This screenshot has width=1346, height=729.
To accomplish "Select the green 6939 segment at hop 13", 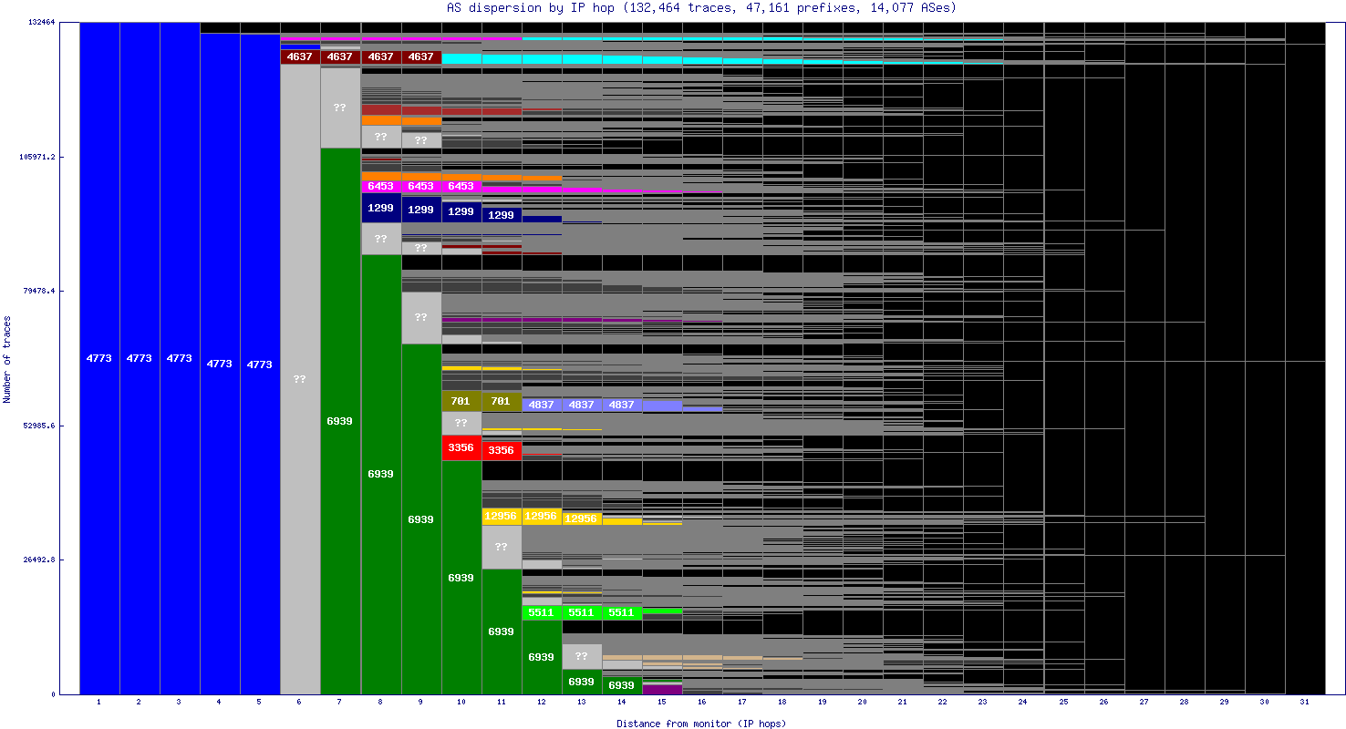I will [581, 682].
